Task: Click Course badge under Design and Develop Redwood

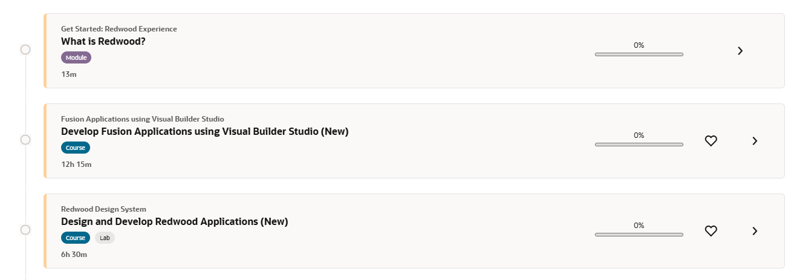Action: [76, 238]
